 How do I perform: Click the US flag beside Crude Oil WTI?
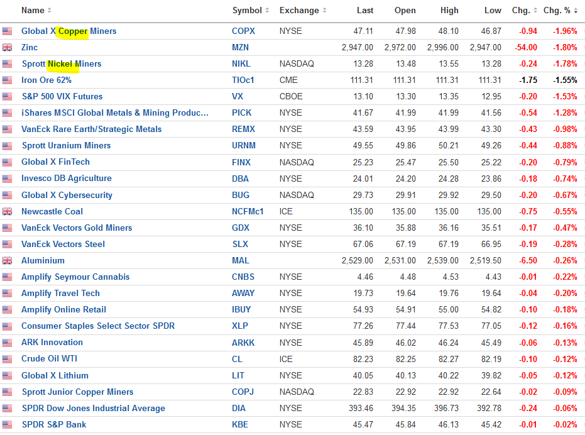click(7, 359)
